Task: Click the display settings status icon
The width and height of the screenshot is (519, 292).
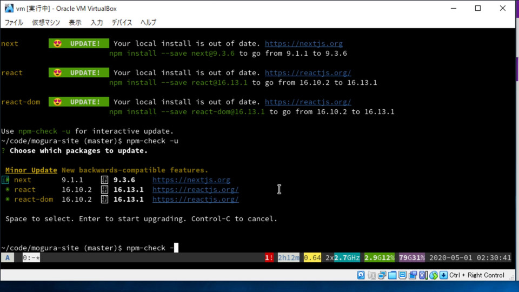Action: pos(402,275)
